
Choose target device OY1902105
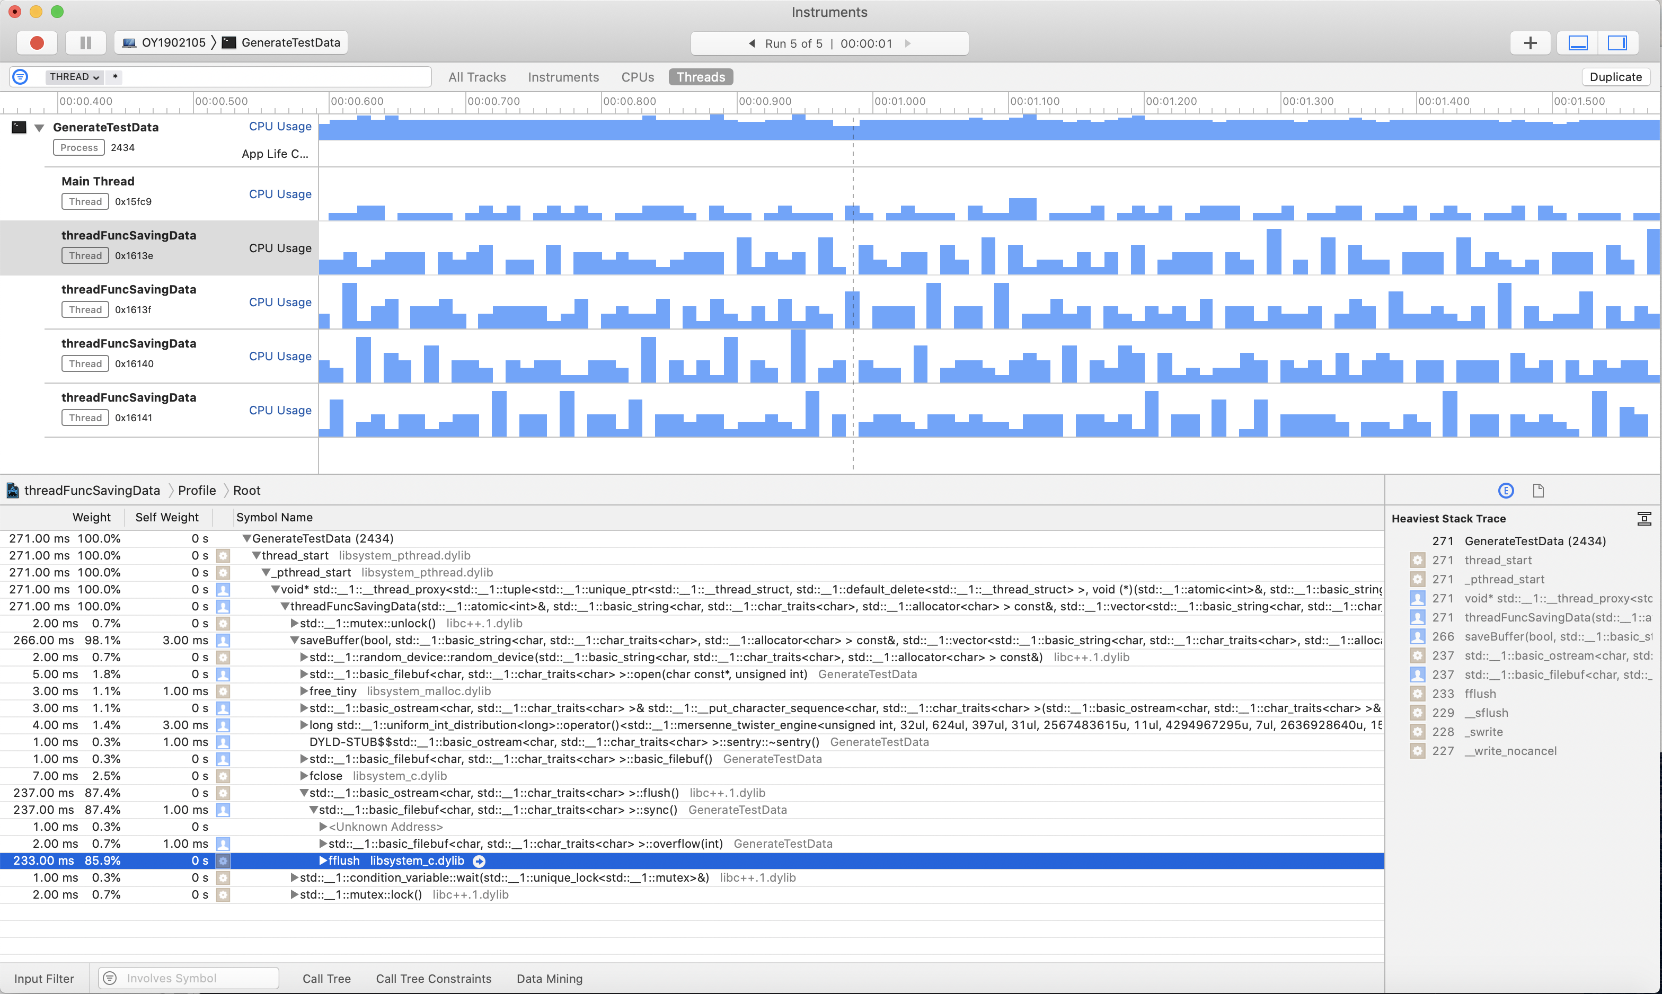[x=164, y=43]
